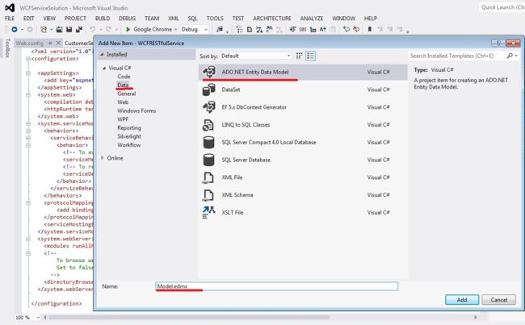The height and width of the screenshot is (325, 525).
Task: Switch templates to small icons grid view
Action: pyautogui.click(x=300, y=56)
